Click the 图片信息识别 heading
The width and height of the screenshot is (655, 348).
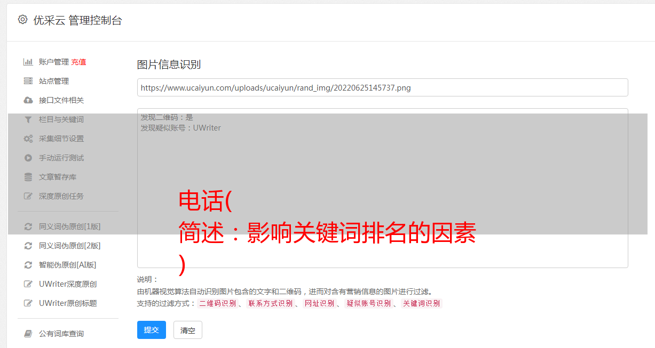(169, 64)
